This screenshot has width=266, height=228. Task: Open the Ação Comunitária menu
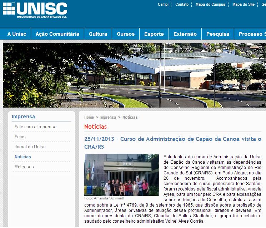click(57, 34)
